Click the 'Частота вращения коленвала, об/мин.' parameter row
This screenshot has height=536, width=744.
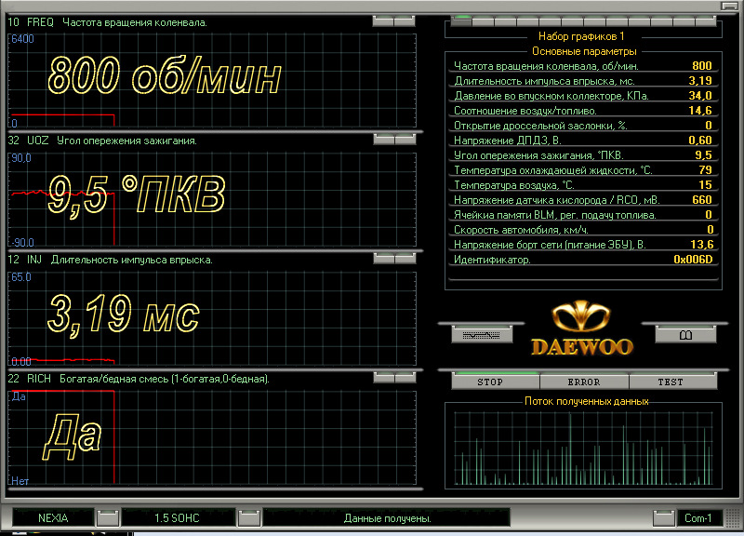point(583,65)
